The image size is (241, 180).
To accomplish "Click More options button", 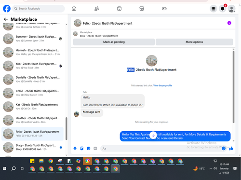I will pos(194,42).
